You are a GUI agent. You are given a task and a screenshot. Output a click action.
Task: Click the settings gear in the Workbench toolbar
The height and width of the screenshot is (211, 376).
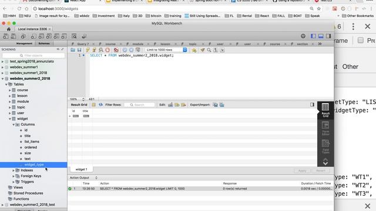[303, 36]
